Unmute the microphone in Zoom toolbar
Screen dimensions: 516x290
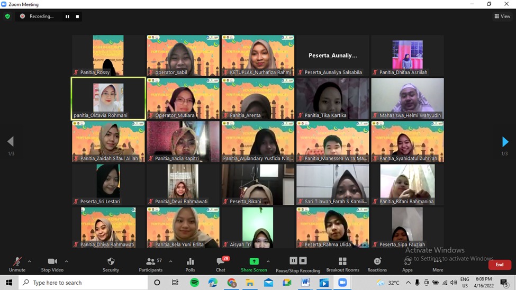tap(17, 264)
